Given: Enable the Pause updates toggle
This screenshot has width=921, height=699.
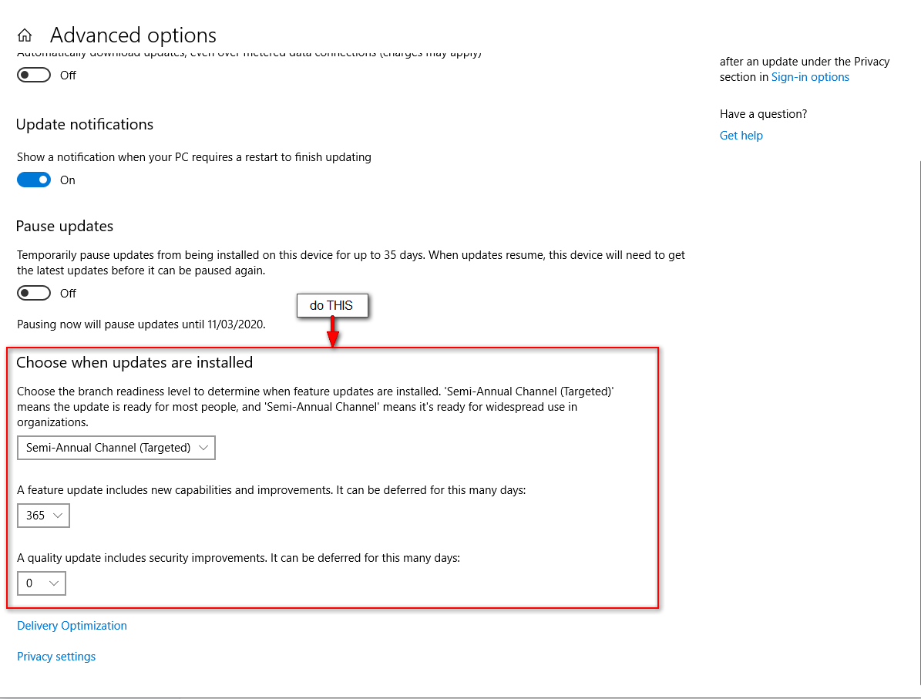Looking at the screenshot, I should (x=34, y=293).
